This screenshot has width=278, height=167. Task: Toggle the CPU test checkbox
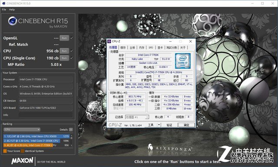tap(72, 51)
